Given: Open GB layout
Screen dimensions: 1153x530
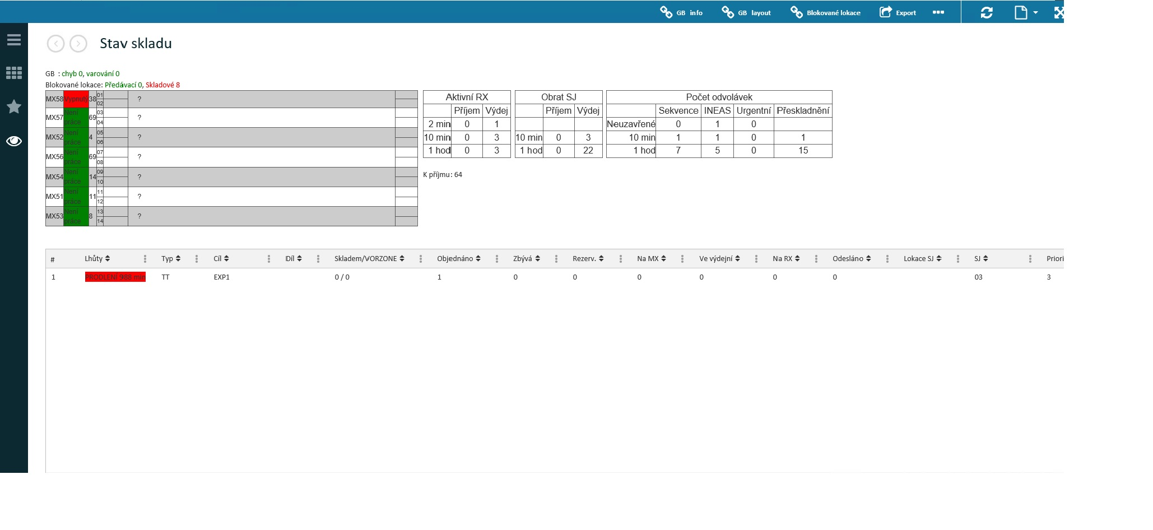Looking at the screenshot, I should tap(746, 12).
